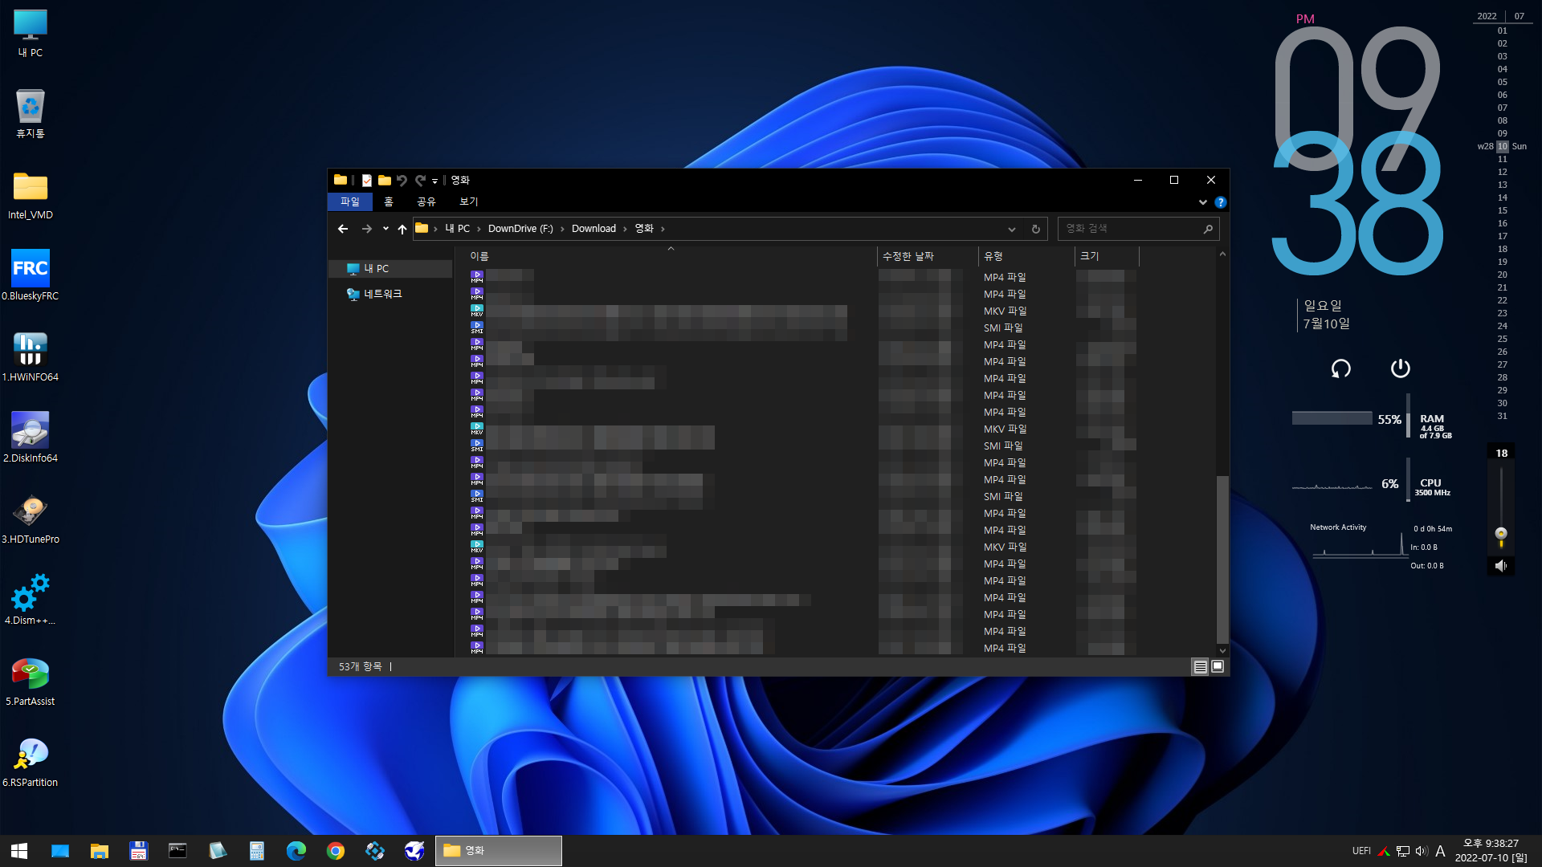
Task: Open Explorer help question mark icon
Action: click(1221, 202)
